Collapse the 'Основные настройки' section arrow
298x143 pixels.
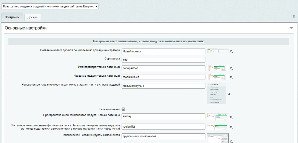pyautogui.click(x=291, y=28)
